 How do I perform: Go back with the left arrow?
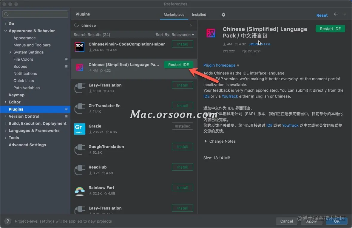(336, 14)
